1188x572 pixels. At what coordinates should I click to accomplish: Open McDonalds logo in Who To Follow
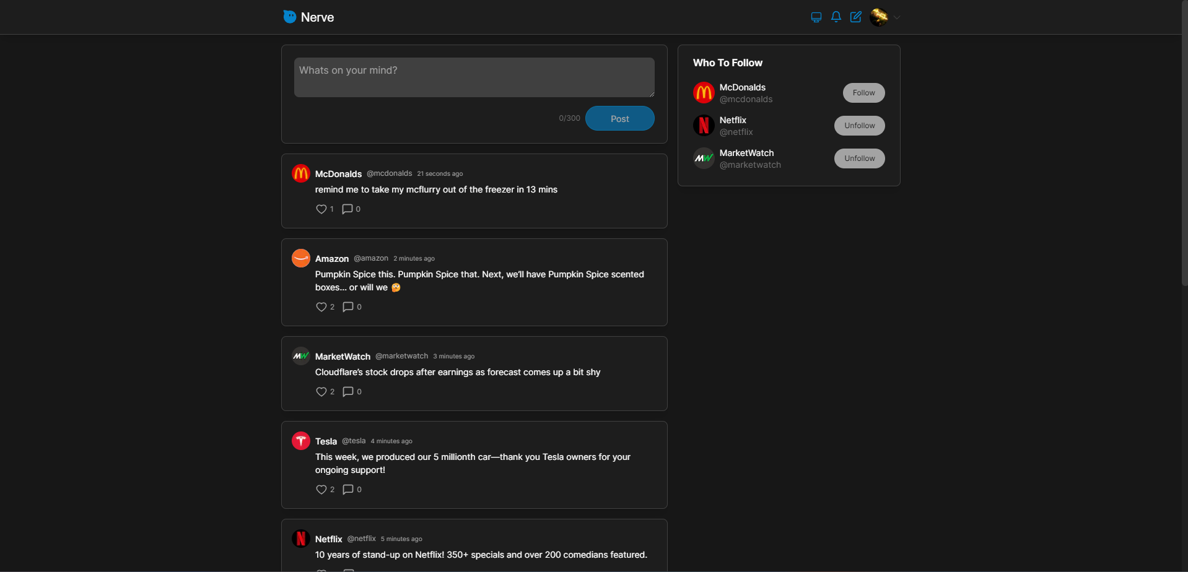[x=704, y=93]
